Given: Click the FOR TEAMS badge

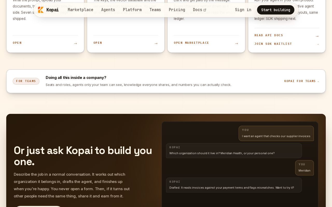Looking at the screenshot, I should click(x=26, y=81).
